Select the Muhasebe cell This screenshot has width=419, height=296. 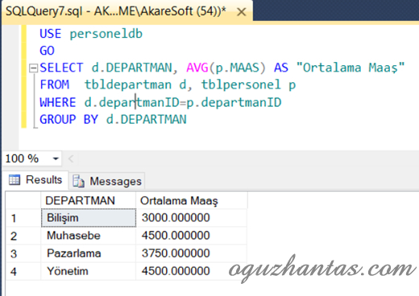(89, 236)
